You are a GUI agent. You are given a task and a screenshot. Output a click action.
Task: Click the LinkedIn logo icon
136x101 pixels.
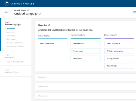(7, 4)
